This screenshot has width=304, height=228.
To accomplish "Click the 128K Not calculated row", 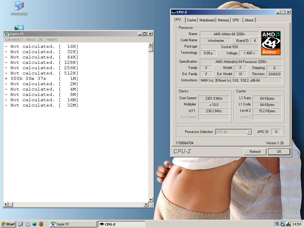I will (42, 63).
